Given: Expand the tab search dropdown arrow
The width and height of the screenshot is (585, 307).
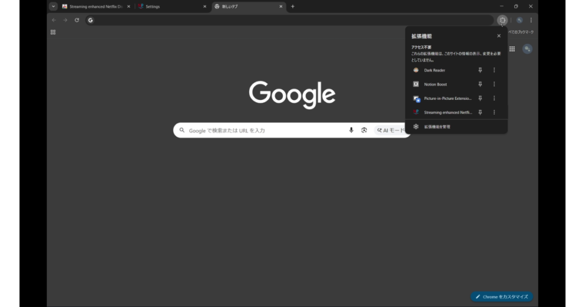Looking at the screenshot, I should pyautogui.click(x=53, y=6).
